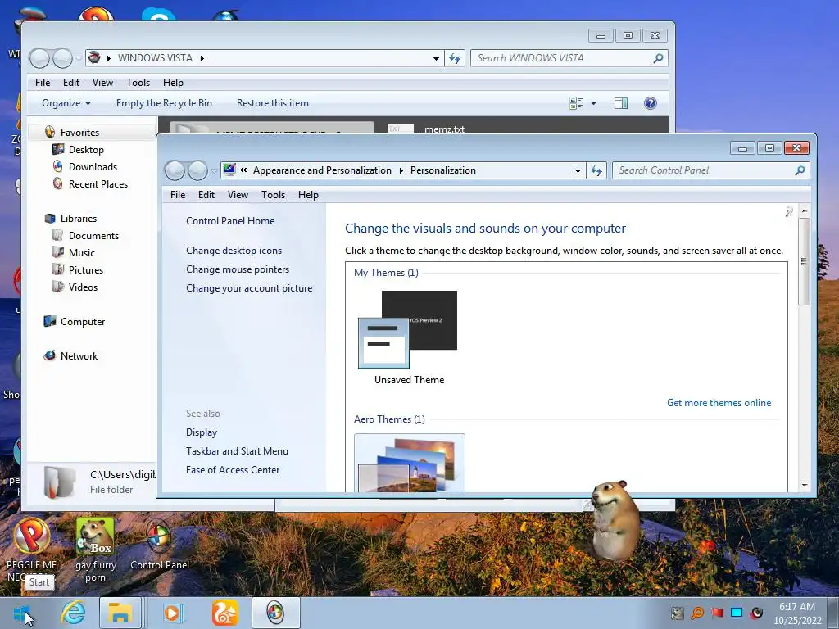Click the Control Panel icon in address bar

tap(229, 170)
